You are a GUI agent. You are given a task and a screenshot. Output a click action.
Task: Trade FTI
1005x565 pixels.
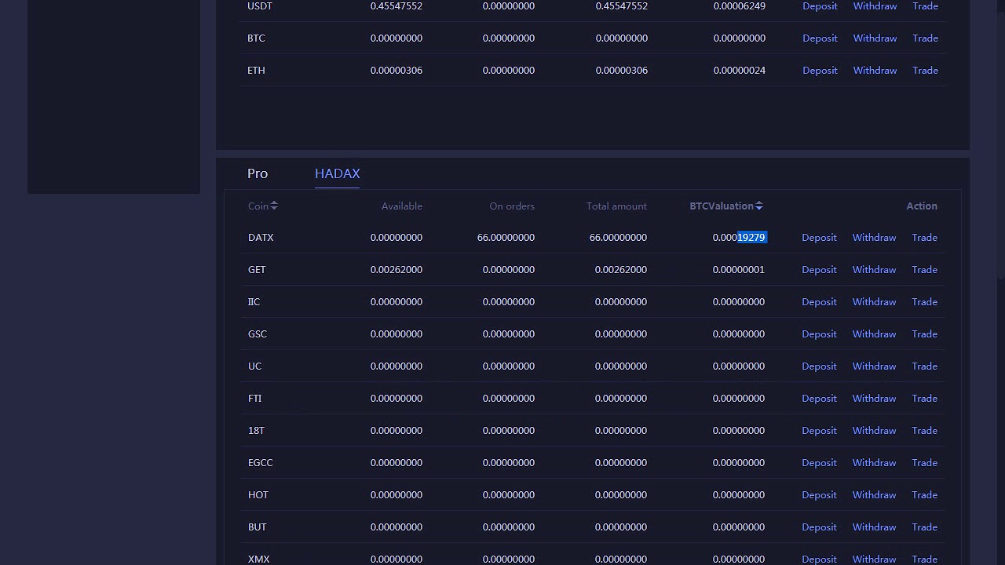[x=924, y=398]
